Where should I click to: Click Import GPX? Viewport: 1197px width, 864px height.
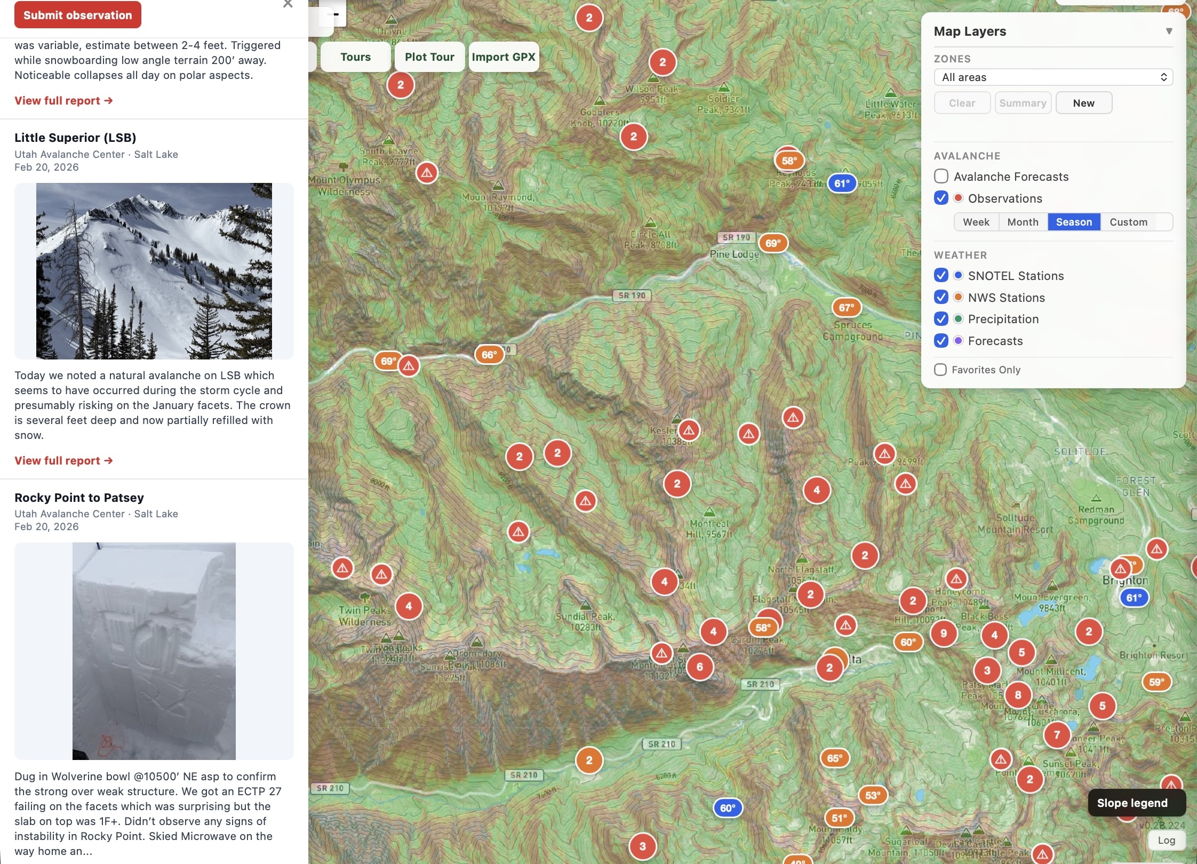tap(504, 57)
